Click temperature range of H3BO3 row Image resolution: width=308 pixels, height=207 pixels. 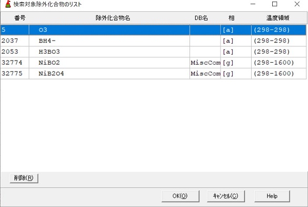click(x=279, y=52)
